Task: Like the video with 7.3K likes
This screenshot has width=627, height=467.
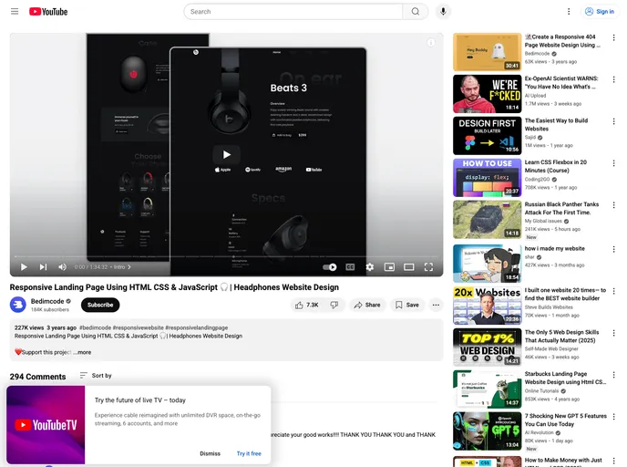Action: click(x=307, y=305)
